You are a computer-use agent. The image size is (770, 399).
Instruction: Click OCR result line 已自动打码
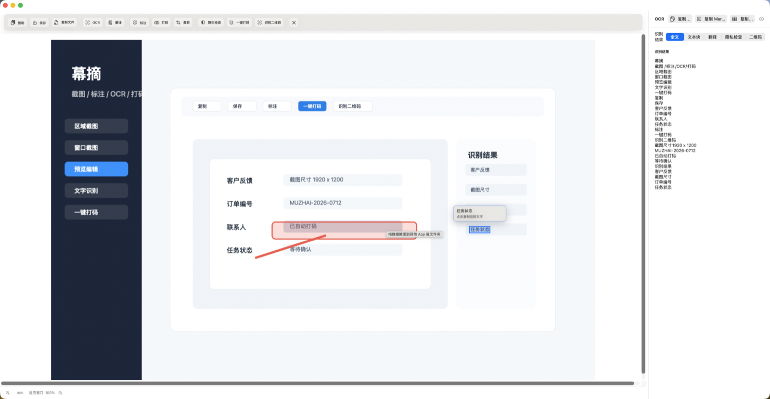coord(665,156)
